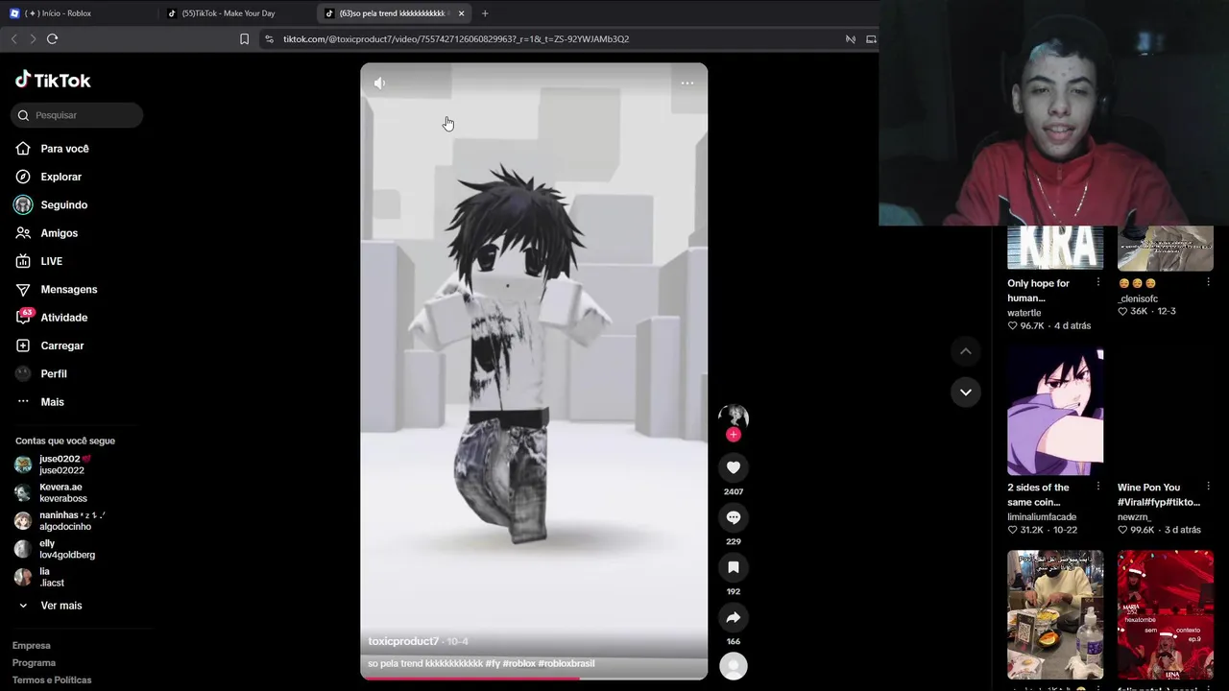Image resolution: width=1229 pixels, height=691 pixels.
Task: Open the restaurant table video thumbnail
Action: [x=1055, y=614]
